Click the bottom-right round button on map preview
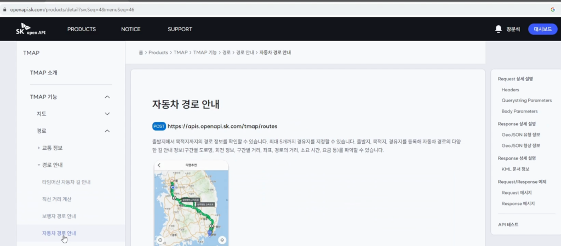561x246 pixels. pos(222,240)
